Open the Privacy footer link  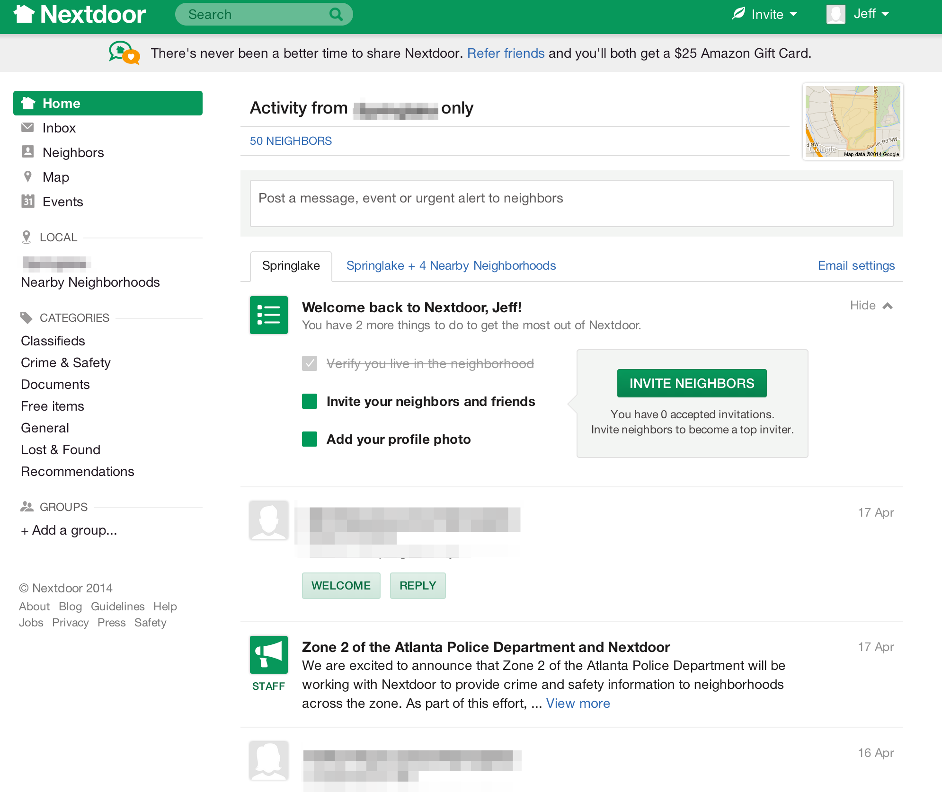[x=70, y=623]
